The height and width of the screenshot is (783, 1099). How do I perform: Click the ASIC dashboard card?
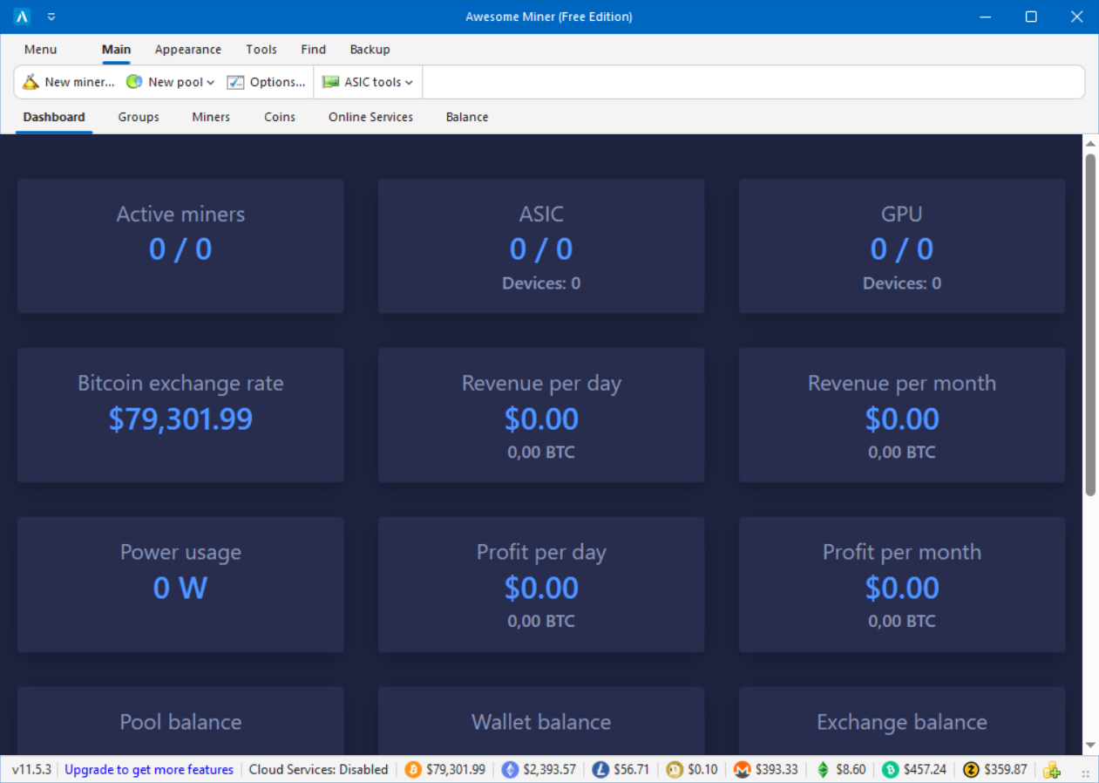[x=541, y=246]
